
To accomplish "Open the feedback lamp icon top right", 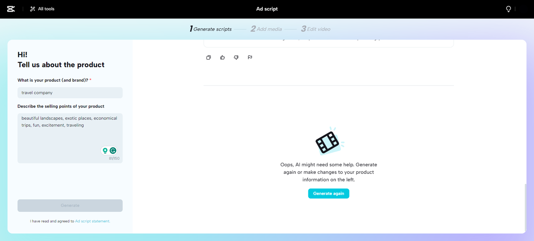I will pos(508,8).
